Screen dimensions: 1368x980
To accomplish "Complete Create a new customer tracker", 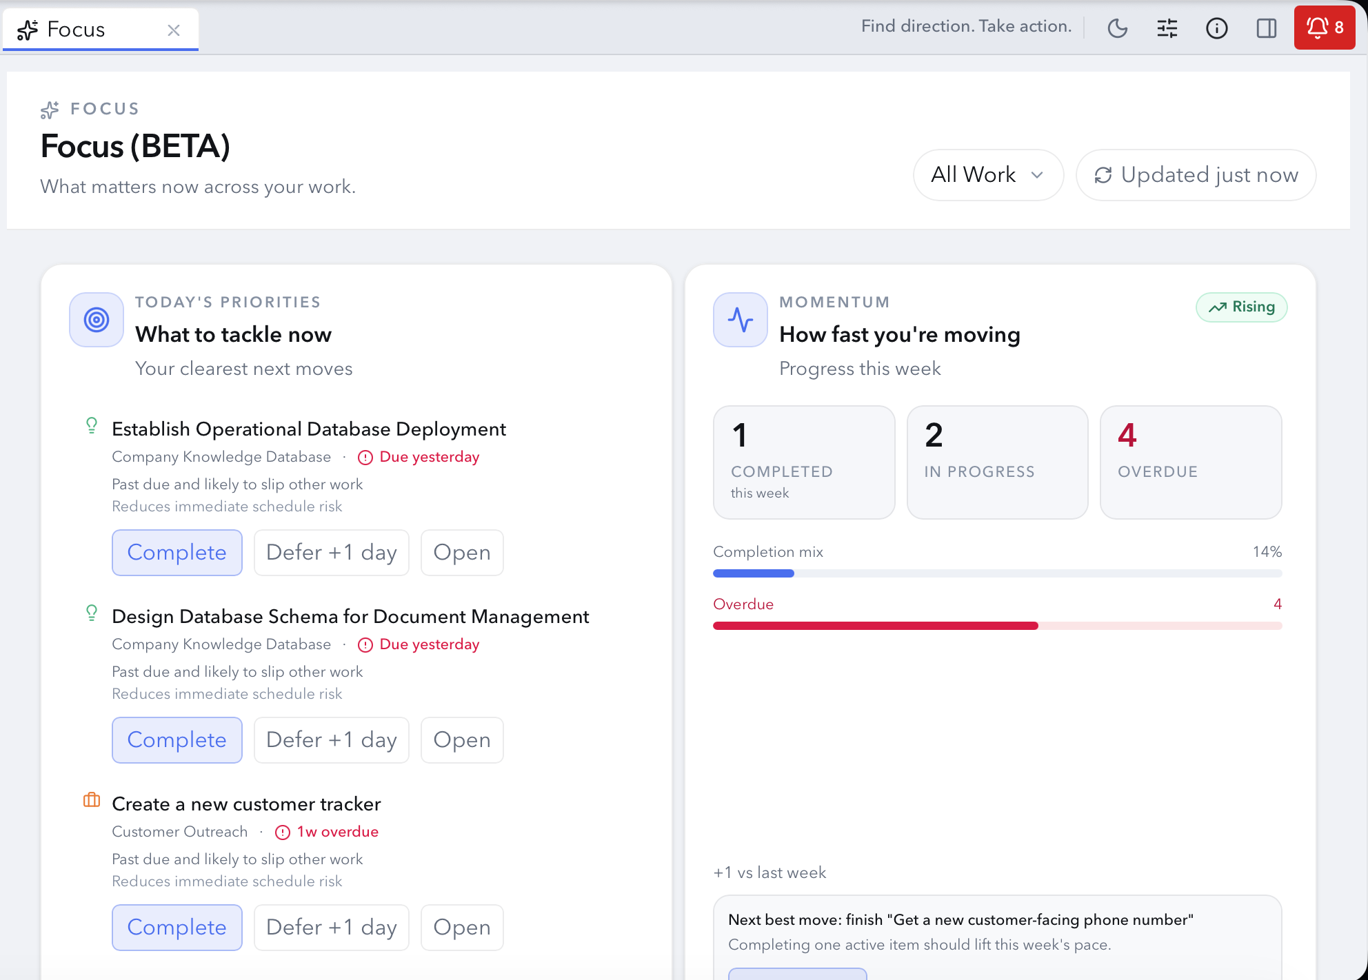I will click(x=177, y=928).
